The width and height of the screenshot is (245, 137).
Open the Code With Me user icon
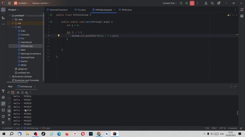pos(206,3)
